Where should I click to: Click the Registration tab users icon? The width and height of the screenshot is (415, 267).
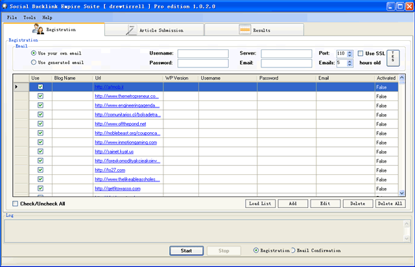point(38,29)
